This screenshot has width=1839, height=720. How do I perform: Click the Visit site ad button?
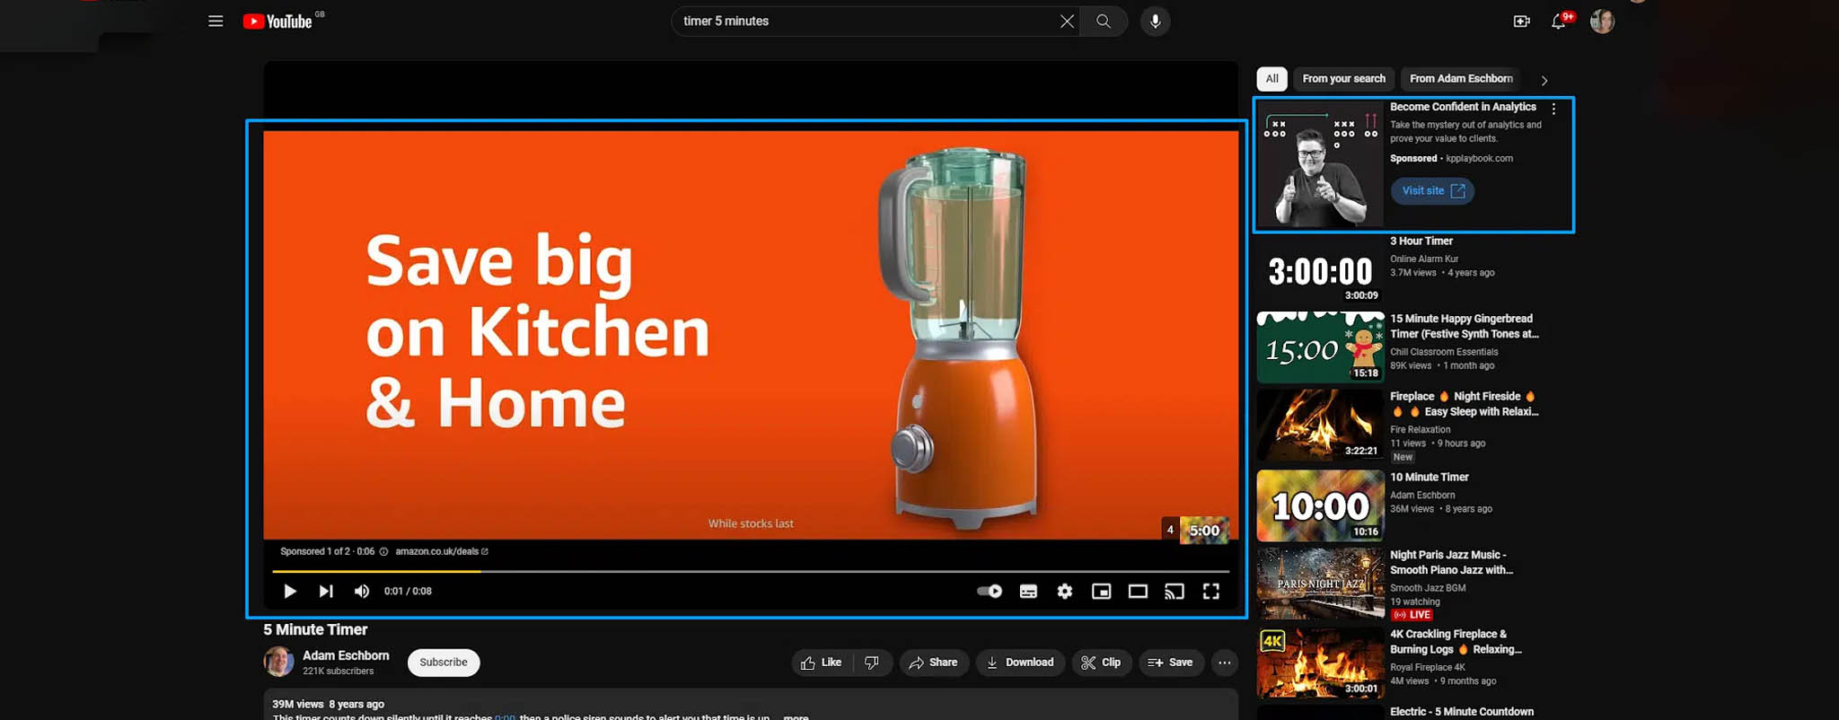[1432, 190]
